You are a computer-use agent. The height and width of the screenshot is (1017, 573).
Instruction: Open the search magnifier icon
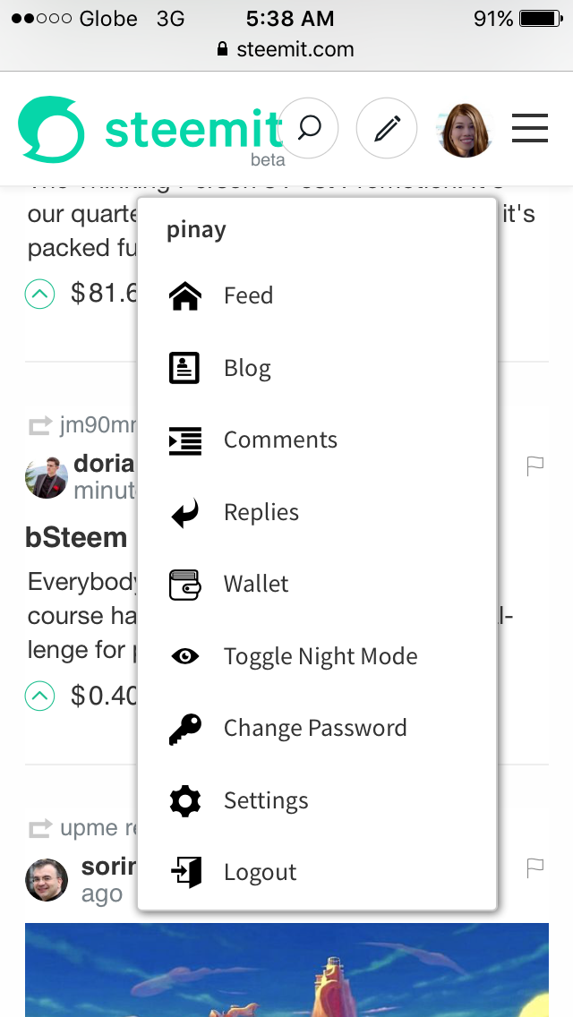[309, 128]
